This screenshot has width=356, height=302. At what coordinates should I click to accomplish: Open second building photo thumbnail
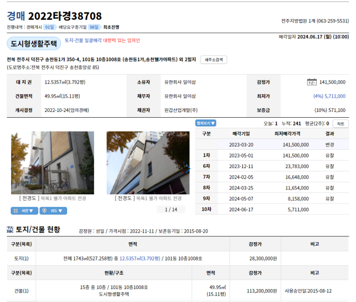click(148, 163)
